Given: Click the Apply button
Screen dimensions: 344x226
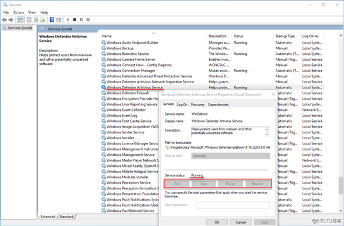Looking at the screenshot, I should [x=264, y=222].
